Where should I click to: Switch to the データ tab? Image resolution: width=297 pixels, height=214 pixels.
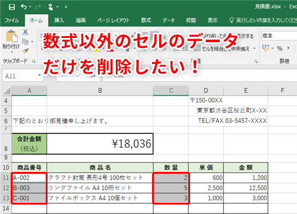click(169, 20)
